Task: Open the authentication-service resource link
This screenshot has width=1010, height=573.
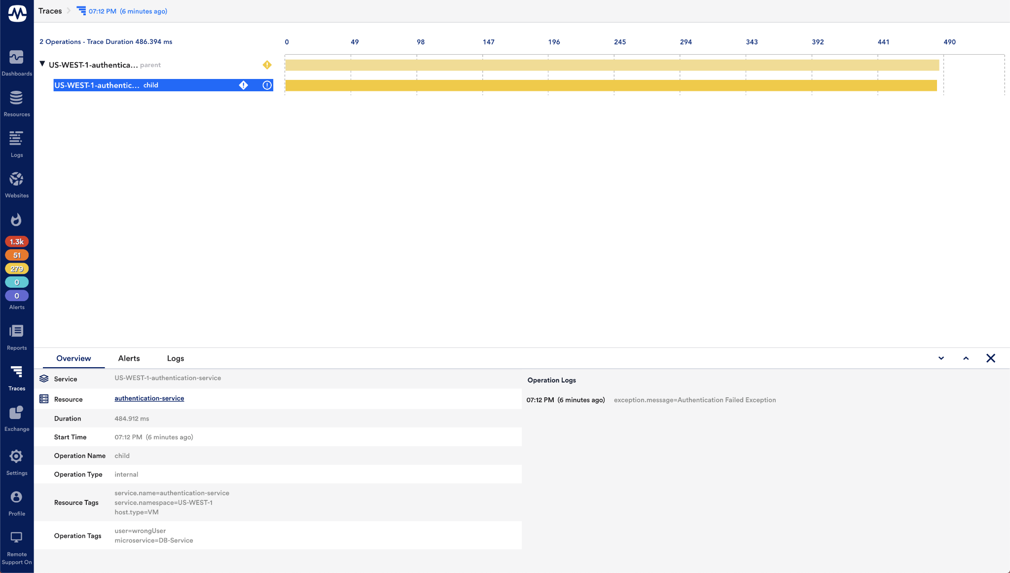Action: click(149, 398)
